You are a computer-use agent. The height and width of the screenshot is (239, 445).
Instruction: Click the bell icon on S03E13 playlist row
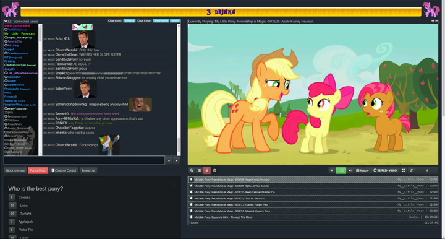click(191, 211)
